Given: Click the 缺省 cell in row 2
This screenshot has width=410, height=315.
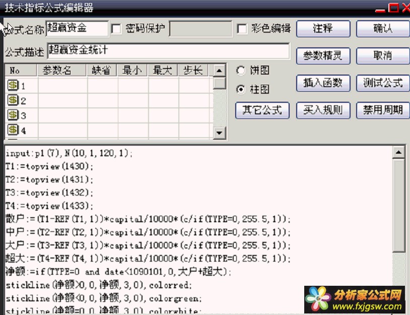Looking at the screenshot, I should click(x=103, y=100).
